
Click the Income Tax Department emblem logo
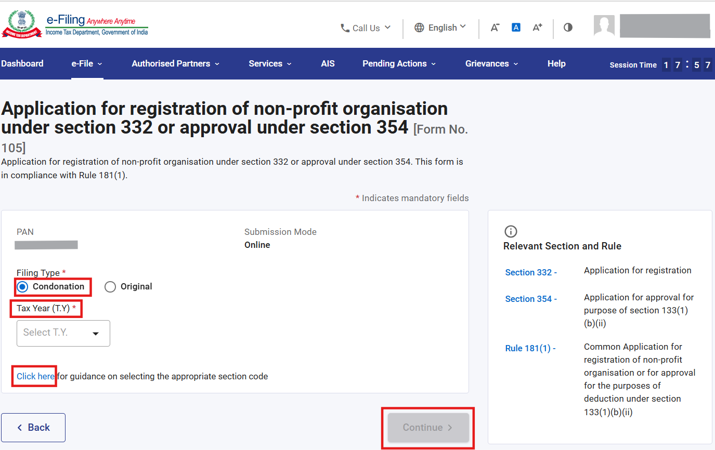pyautogui.click(x=22, y=25)
